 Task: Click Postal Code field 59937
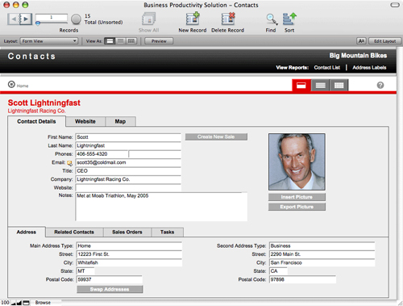[110, 279]
